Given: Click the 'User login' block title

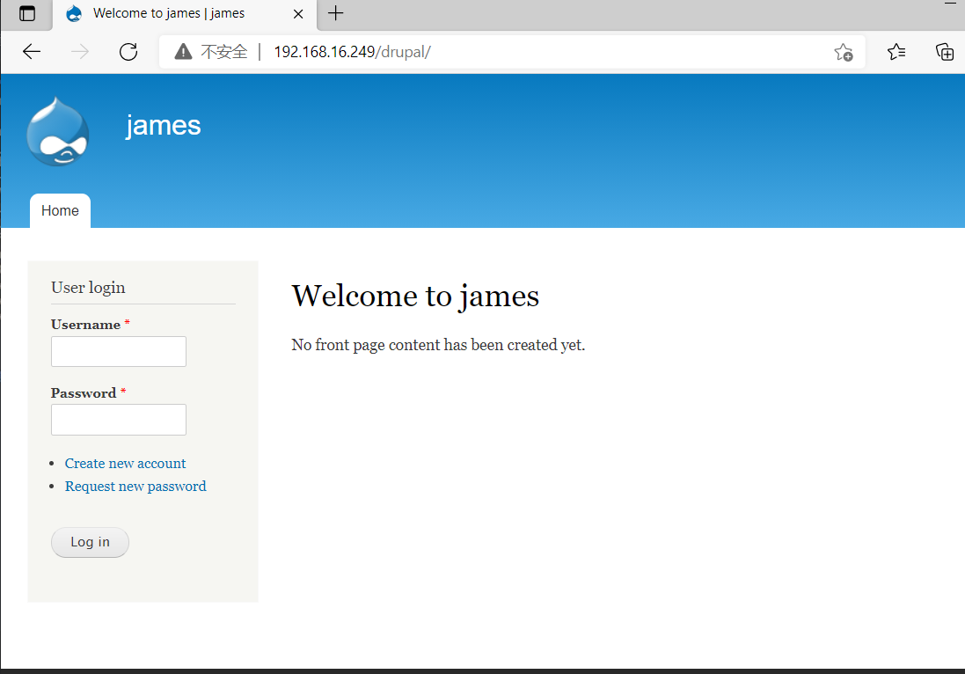Looking at the screenshot, I should [x=88, y=288].
